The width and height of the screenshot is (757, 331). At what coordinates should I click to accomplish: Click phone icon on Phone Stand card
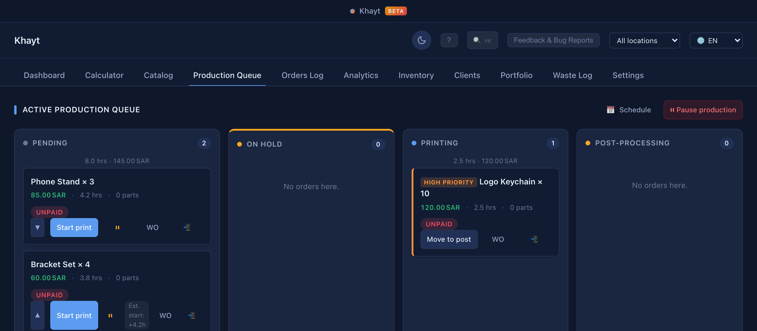click(x=187, y=227)
